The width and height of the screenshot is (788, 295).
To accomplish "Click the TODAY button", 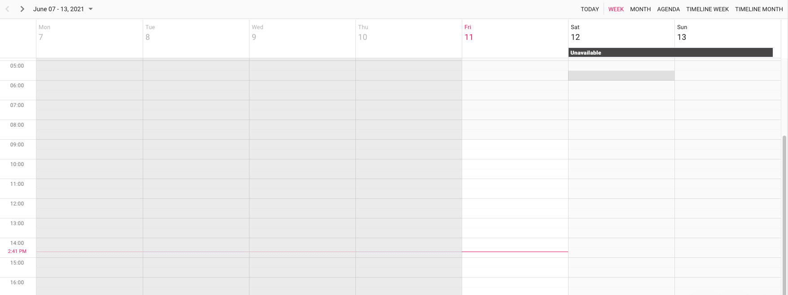I will click(589, 9).
